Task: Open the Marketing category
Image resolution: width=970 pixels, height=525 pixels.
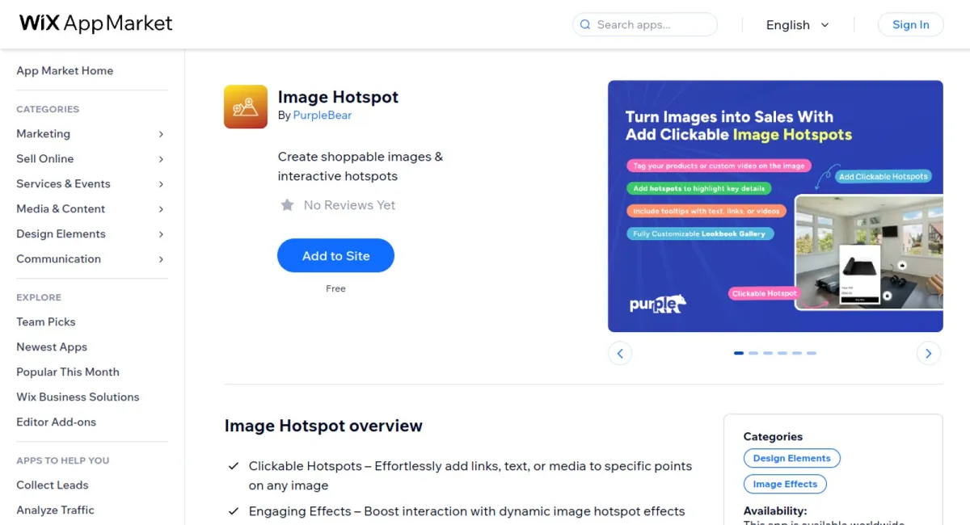Action: (44, 133)
